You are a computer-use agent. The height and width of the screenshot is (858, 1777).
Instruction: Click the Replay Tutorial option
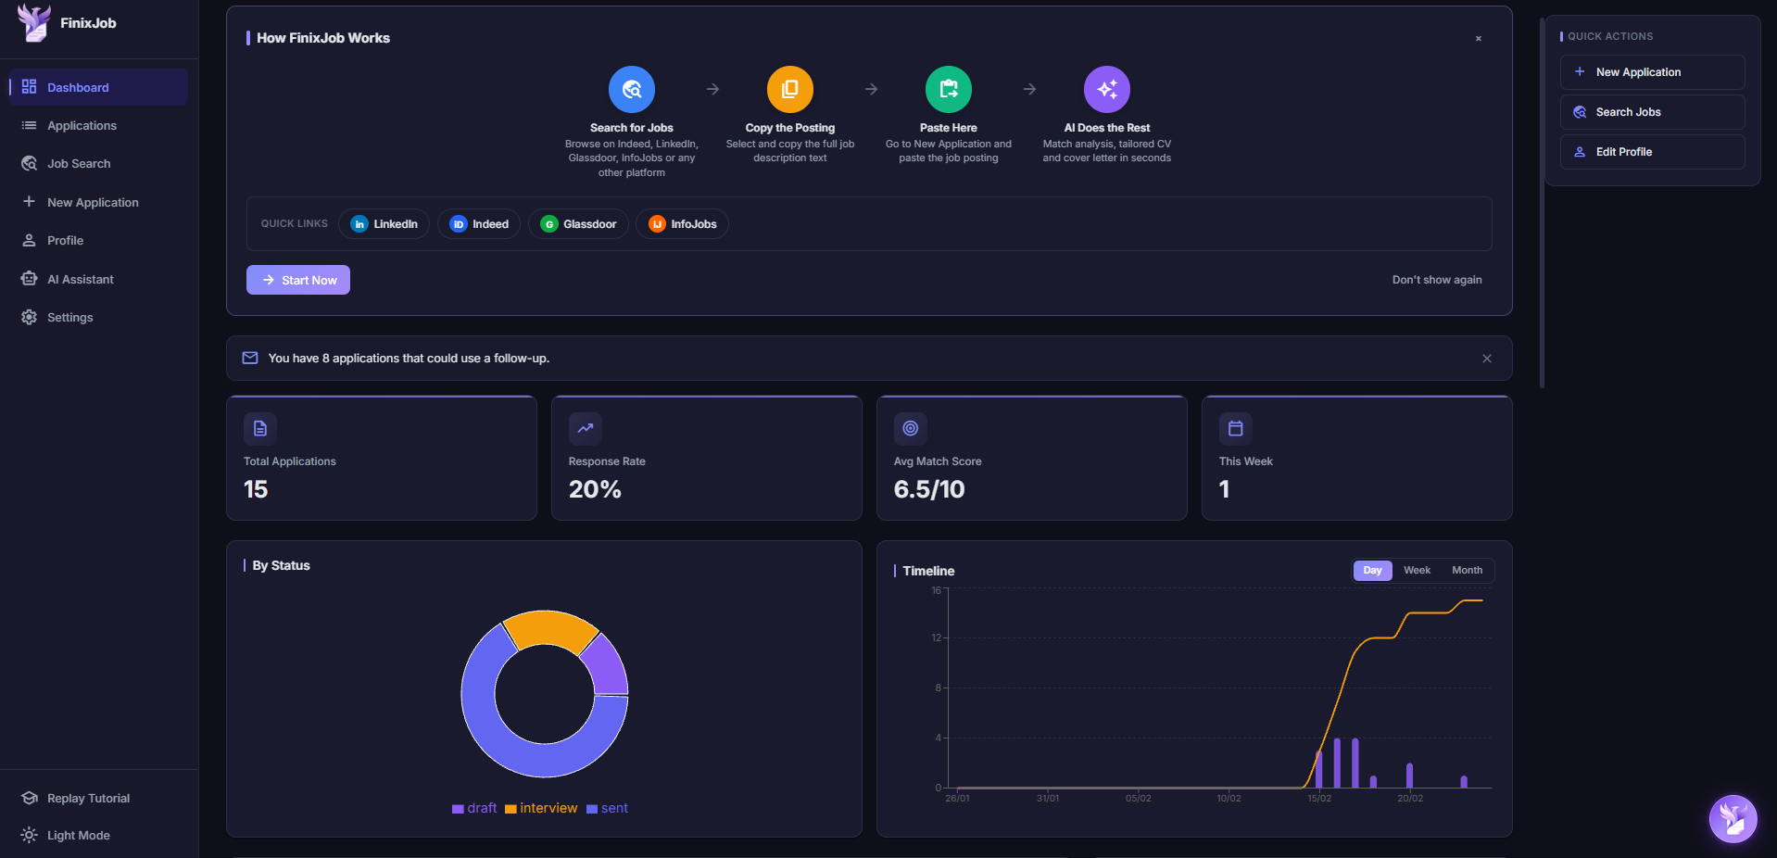click(x=88, y=798)
